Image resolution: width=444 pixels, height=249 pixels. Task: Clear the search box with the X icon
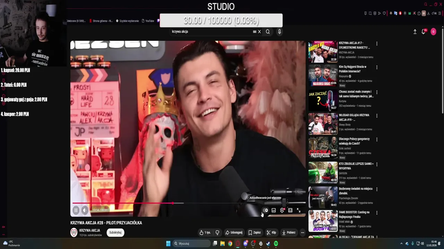pyautogui.click(x=259, y=31)
